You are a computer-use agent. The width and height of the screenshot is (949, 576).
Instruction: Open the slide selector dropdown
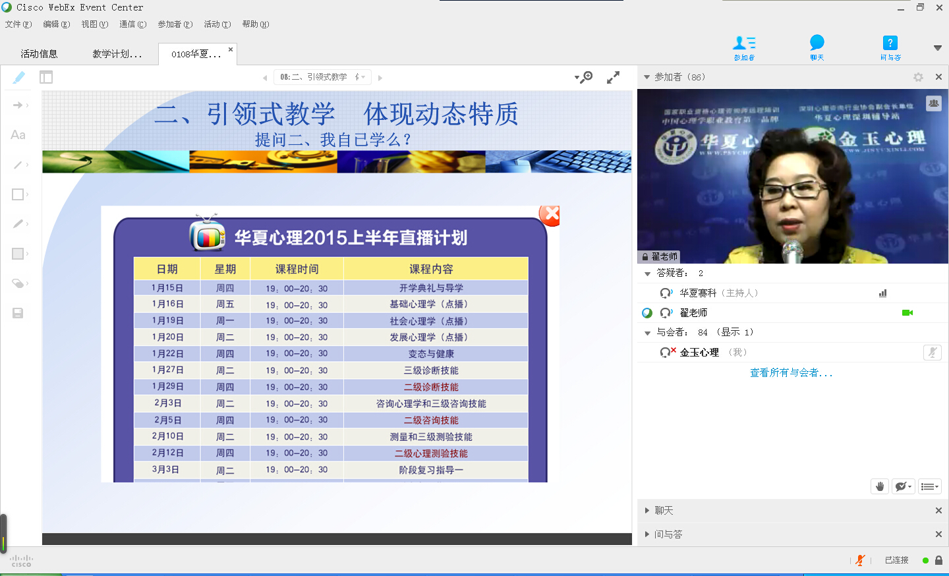[x=322, y=77]
